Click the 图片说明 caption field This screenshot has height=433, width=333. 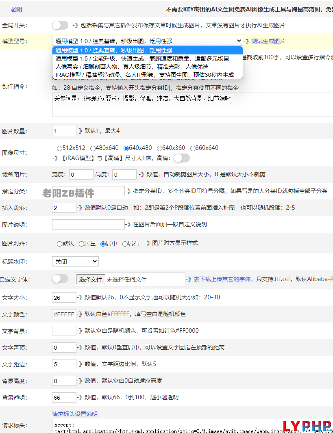pos(88,224)
